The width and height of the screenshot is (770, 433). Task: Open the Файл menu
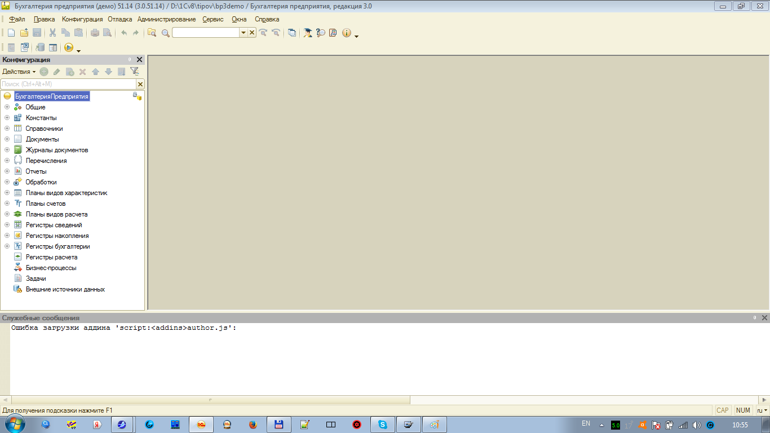click(x=17, y=19)
